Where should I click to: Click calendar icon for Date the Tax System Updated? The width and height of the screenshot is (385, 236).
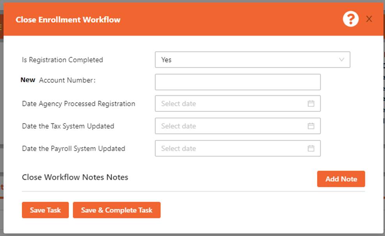(x=311, y=126)
